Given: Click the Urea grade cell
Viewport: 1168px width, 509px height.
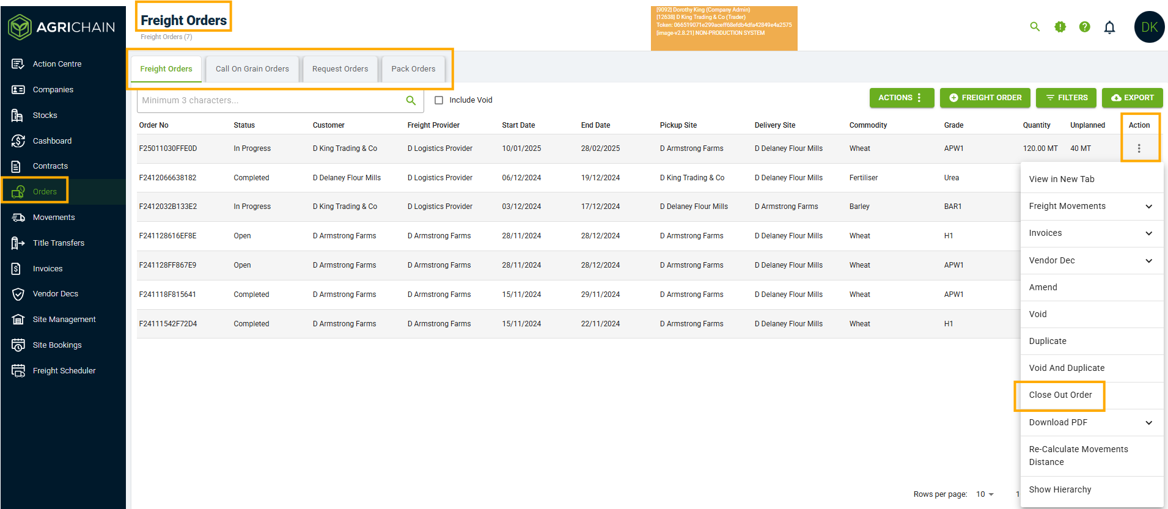Looking at the screenshot, I should click(x=951, y=178).
